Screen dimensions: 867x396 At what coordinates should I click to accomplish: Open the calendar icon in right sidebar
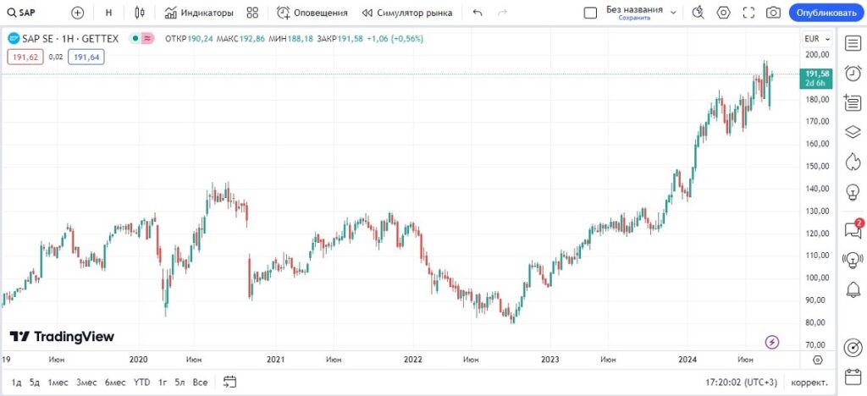(x=853, y=377)
